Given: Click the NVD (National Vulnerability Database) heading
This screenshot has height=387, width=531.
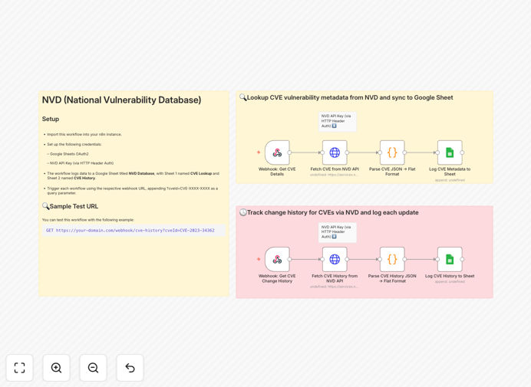Looking at the screenshot, I should (121, 100).
